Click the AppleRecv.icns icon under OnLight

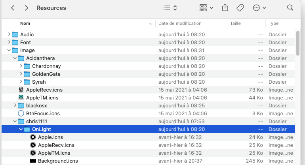pyautogui.click(x=33, y=145)
